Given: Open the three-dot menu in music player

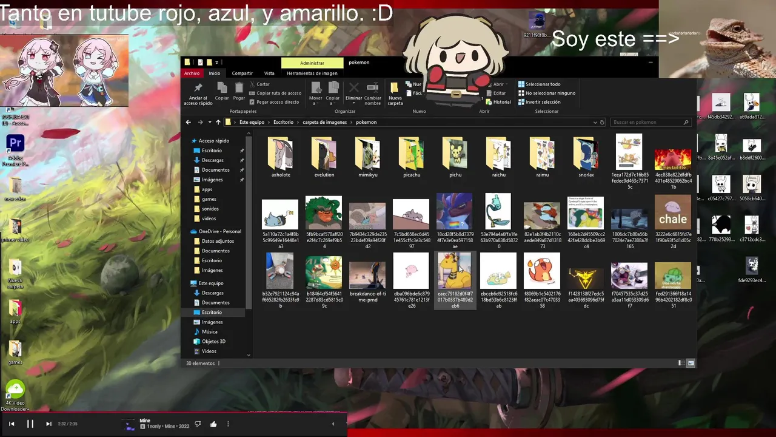Looking at the screenshot, I should [228, 424].
